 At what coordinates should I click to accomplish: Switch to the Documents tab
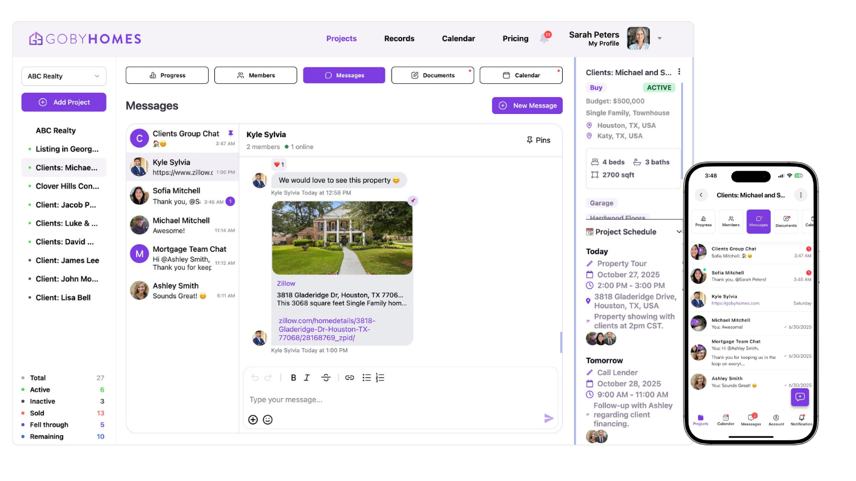(432, 75)
